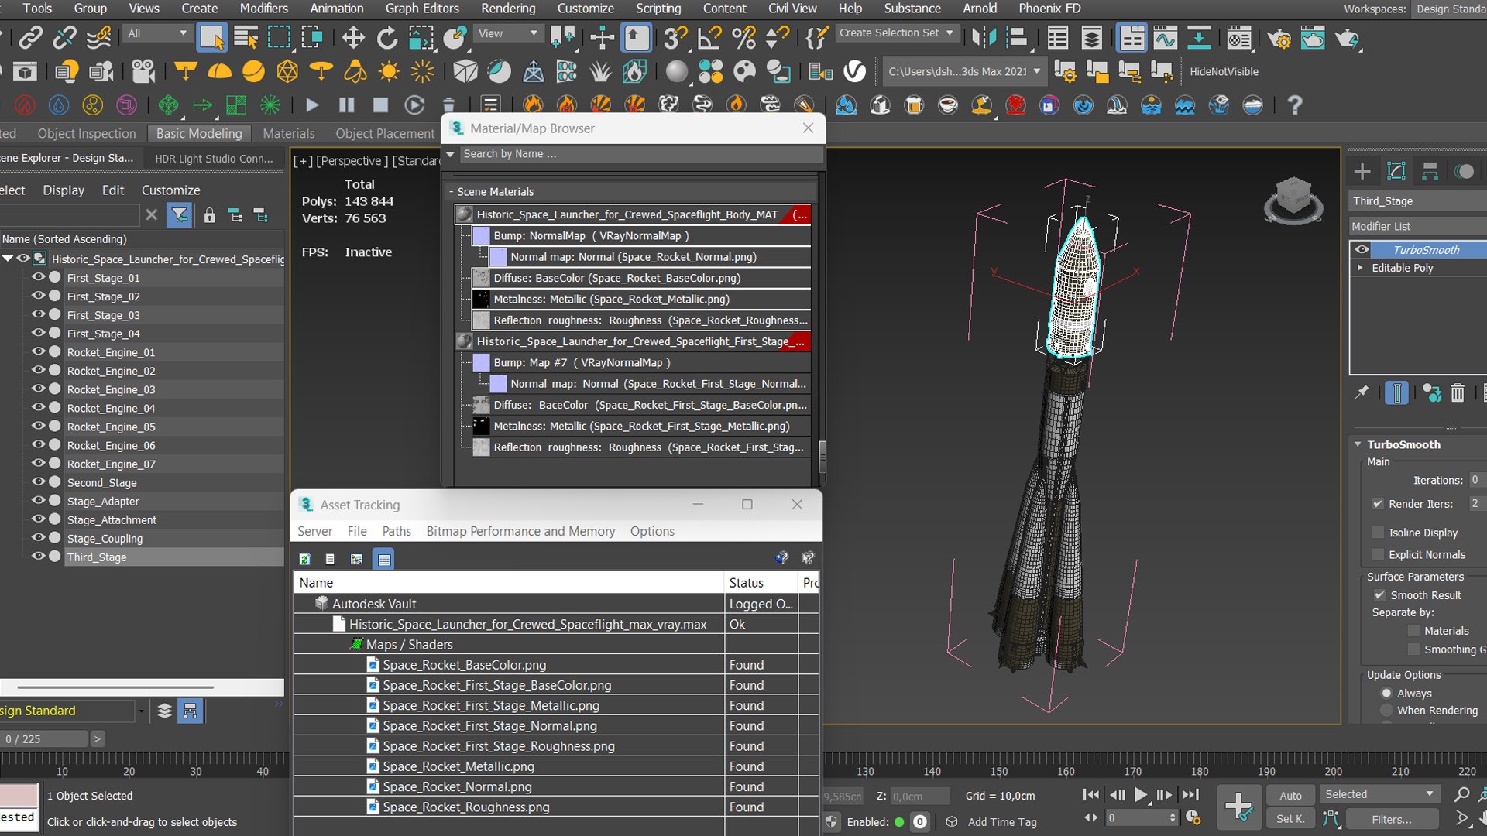Click Make Unique icon under modifier stack

[1432, 393]
